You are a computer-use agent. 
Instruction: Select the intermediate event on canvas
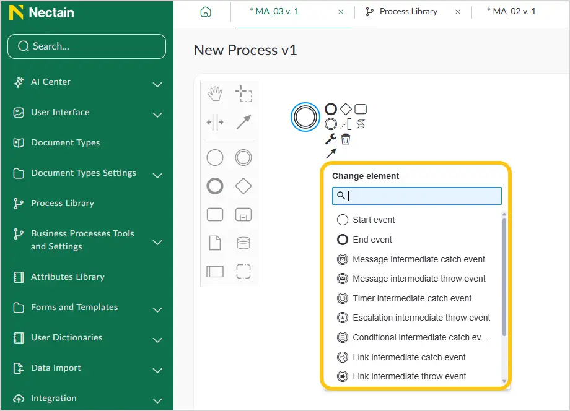tap(305, 117)
